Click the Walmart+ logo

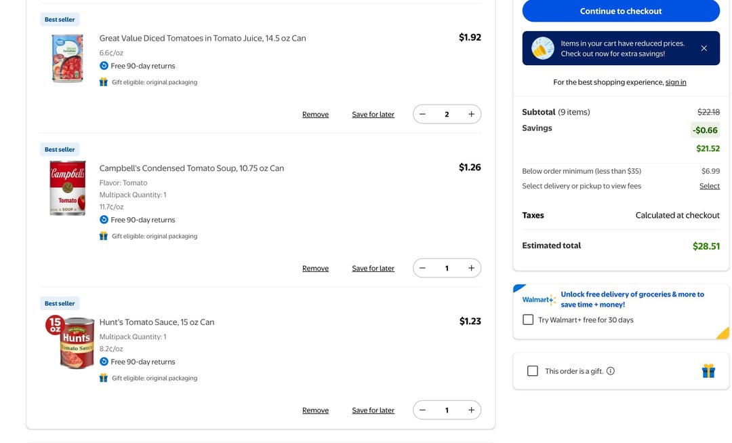click(x=539, y=300)
